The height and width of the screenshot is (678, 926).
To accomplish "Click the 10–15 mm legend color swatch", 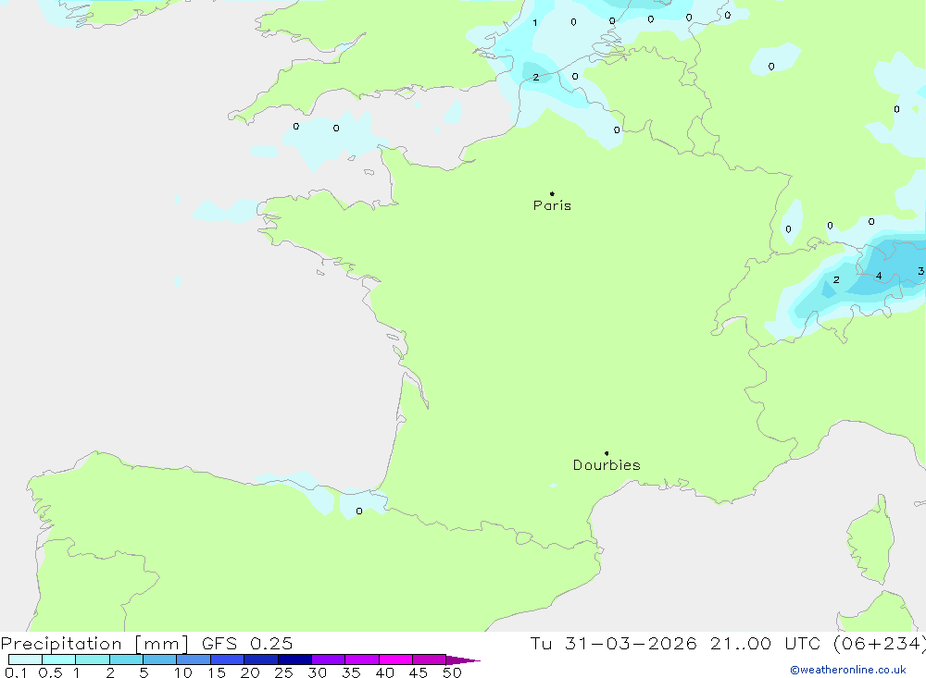I will (194, 660).
